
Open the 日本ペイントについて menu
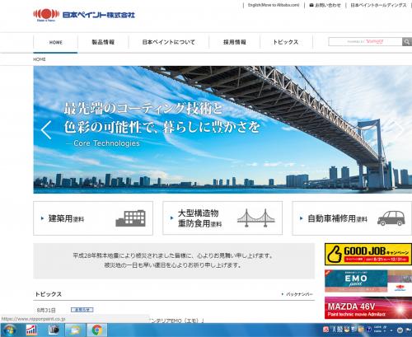pyautogui.click(x=169, y=42)
